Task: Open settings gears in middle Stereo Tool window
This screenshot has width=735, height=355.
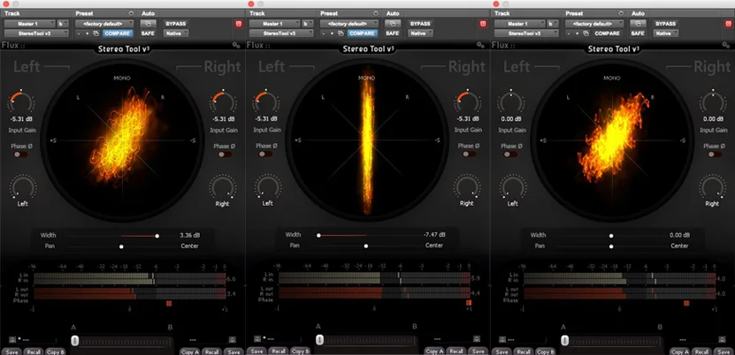Action: click(480, 45)
